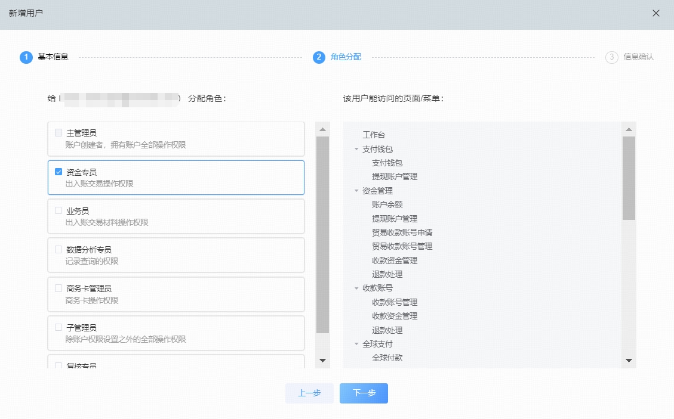
Task: Enable the 主管理员 role checkbox
Action: coord(58,133)
